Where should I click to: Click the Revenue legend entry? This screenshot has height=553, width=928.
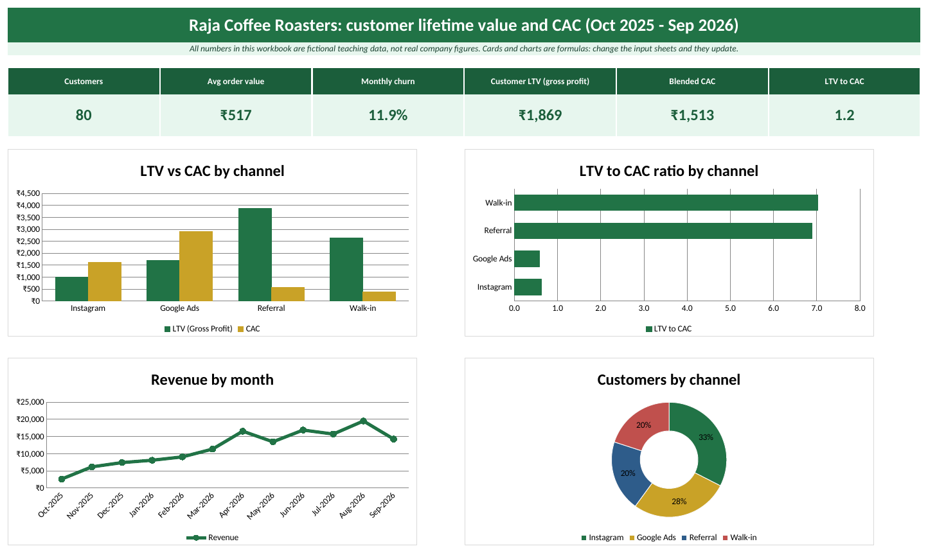pos(212,538)
